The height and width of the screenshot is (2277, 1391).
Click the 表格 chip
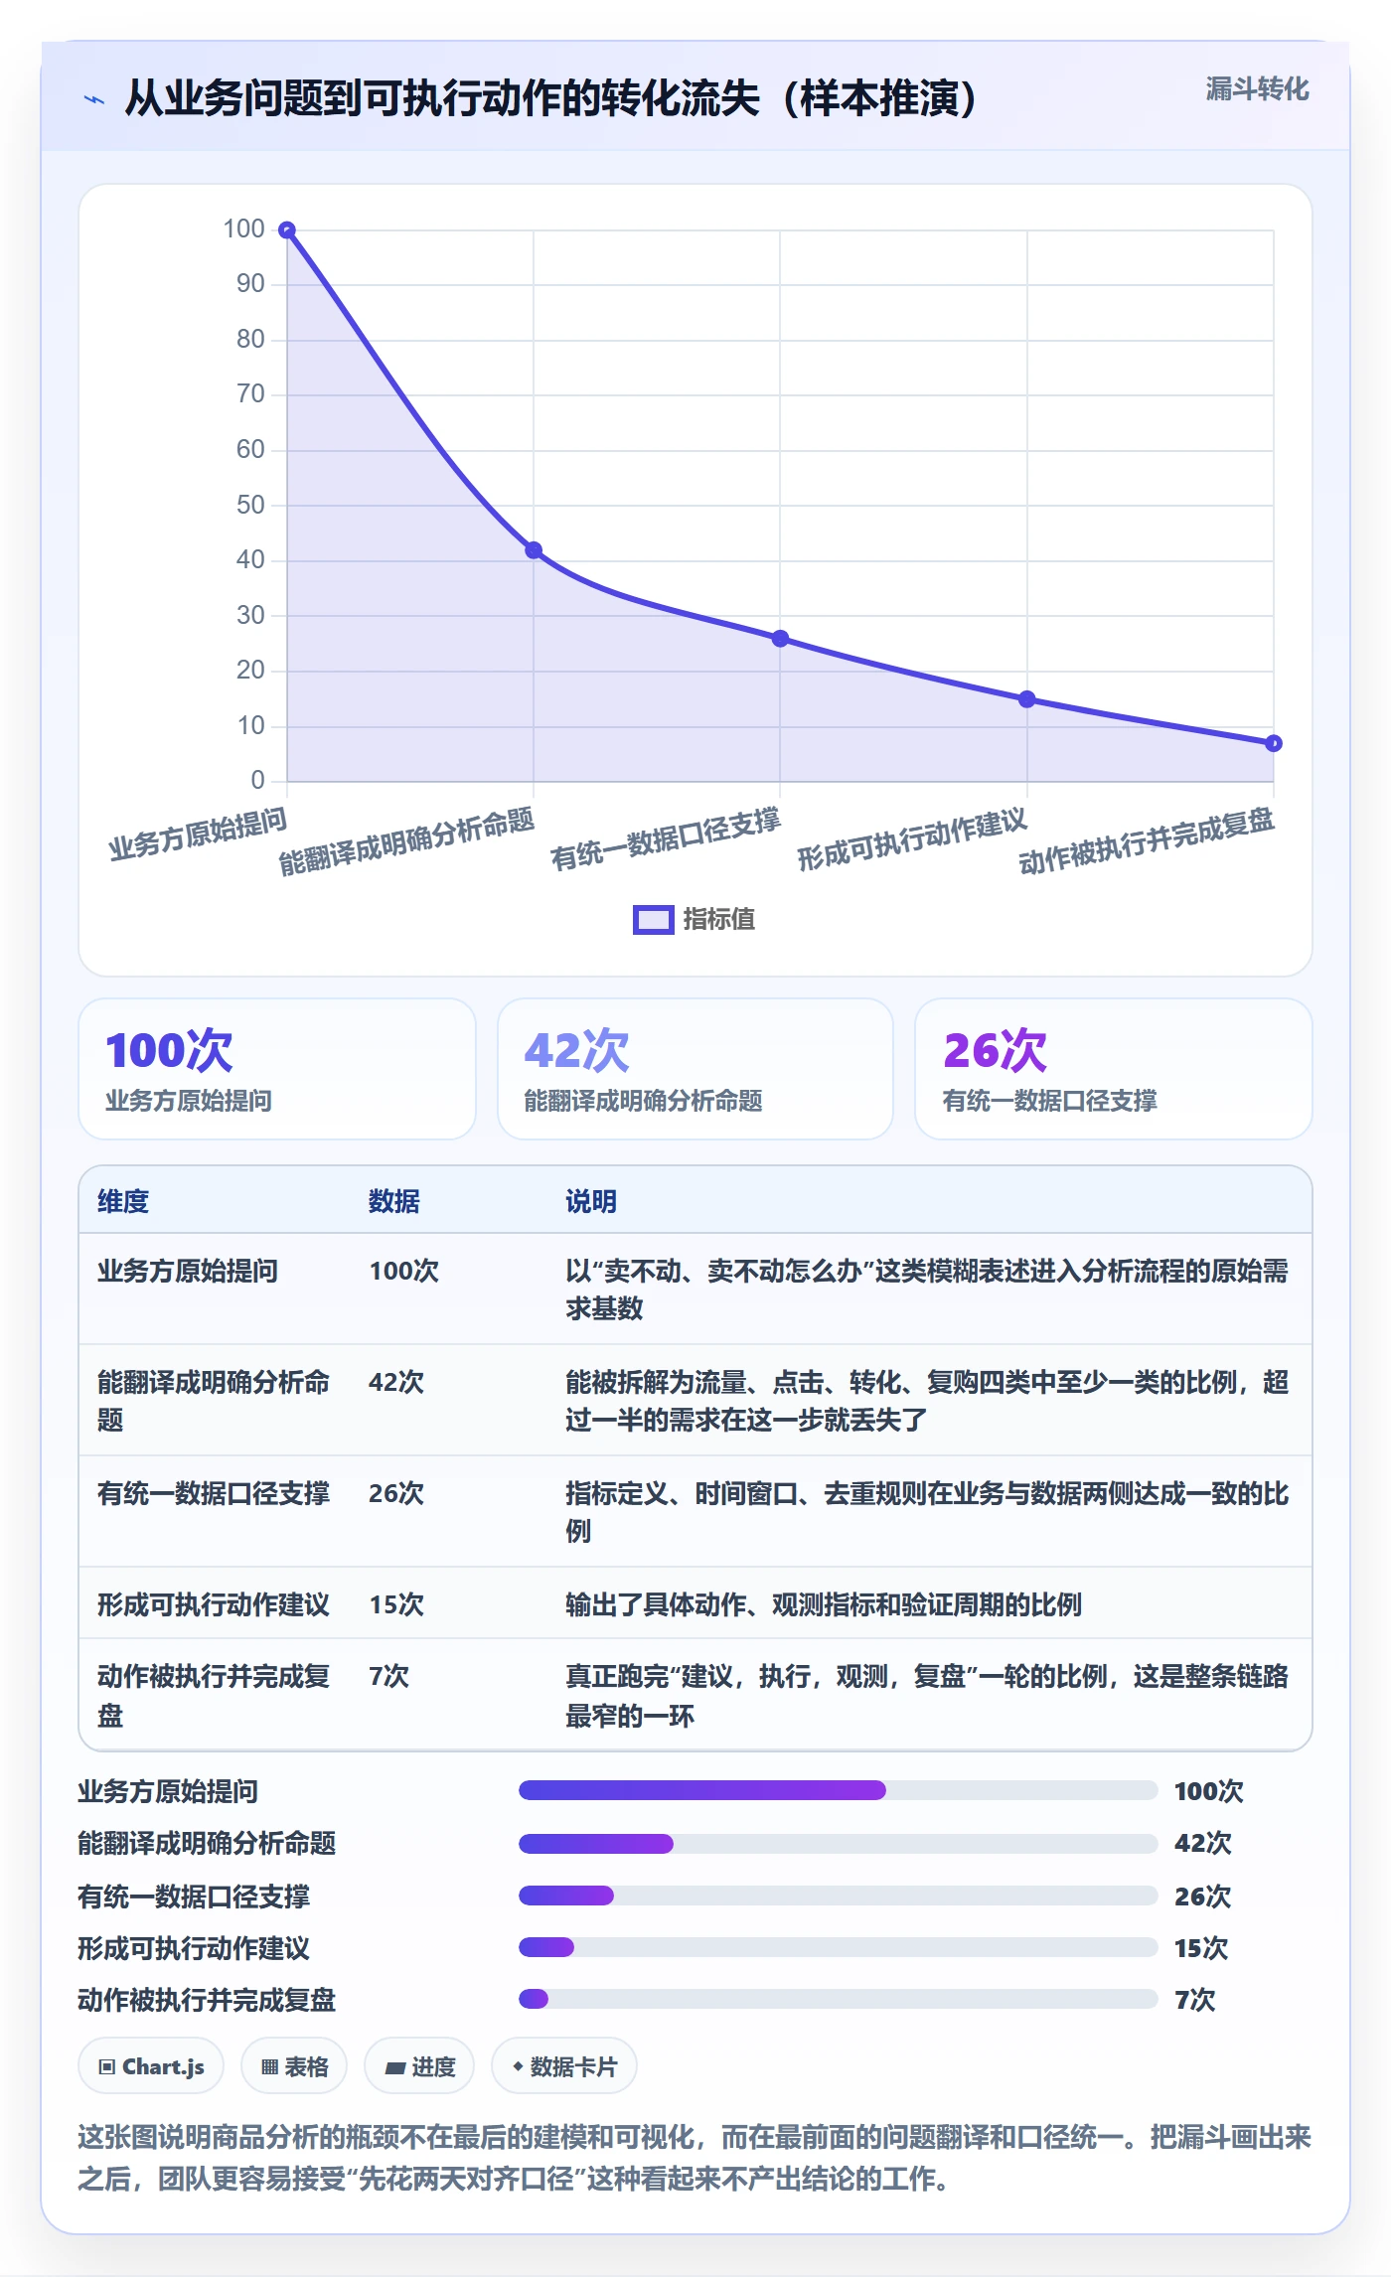click(294, 2067)
